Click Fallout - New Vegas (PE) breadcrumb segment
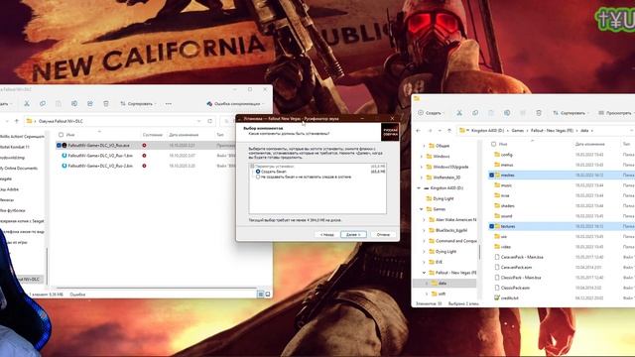Image resolution: width=635 pixels, height=357 pixels. 552,130
